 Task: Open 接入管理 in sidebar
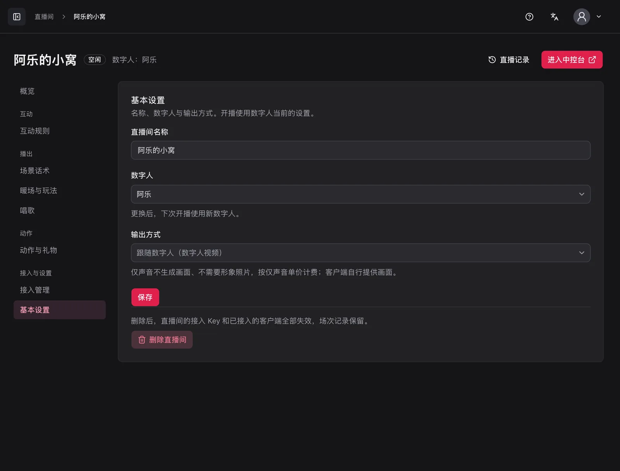60,290
